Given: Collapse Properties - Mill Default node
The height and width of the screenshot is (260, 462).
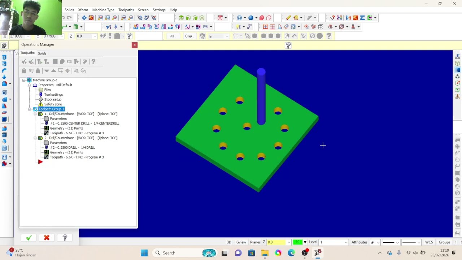Looking at the screenshot, I should pyautogui.click(x=30, y=85).
